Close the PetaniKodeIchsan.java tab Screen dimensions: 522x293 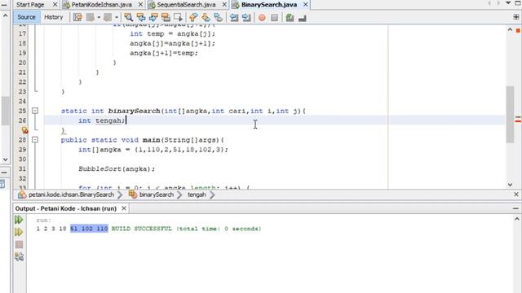tap(140, 5)
